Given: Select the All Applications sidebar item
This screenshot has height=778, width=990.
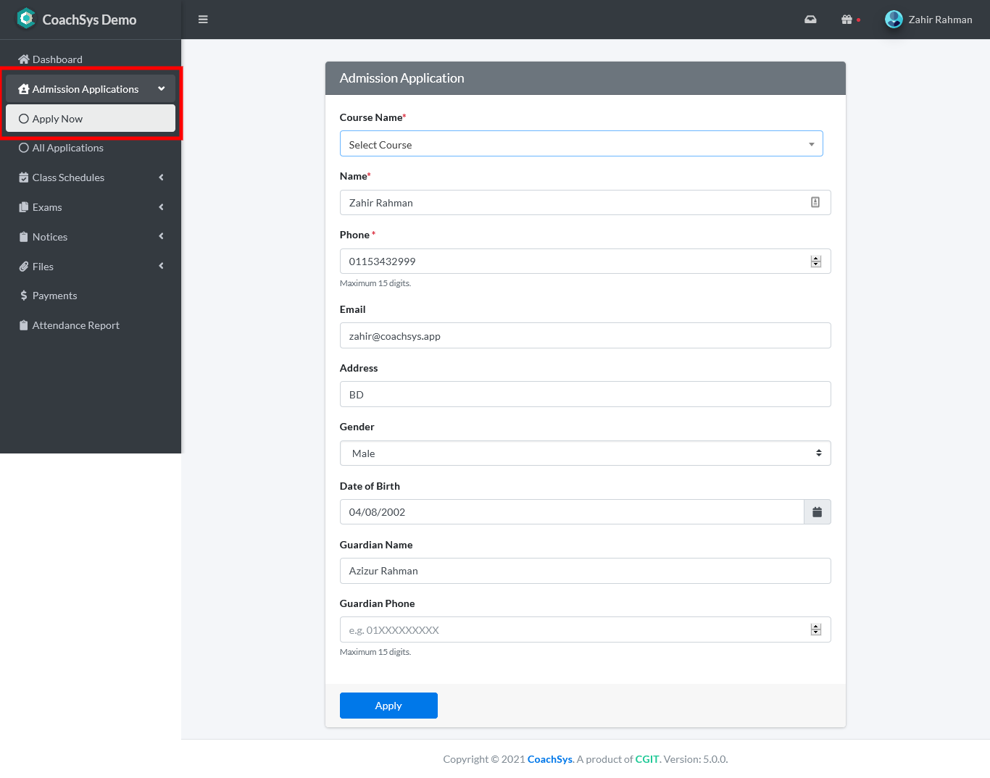Looking at the screenshot, I should [x=67, y=148].
